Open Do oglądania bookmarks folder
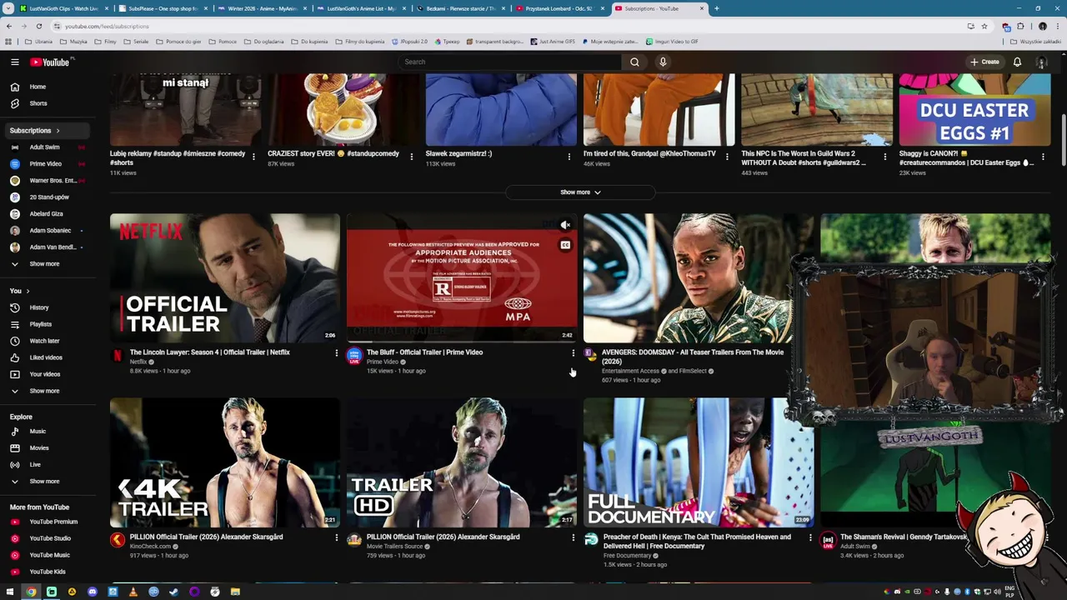This screenshot has height=600, width=1067. pos(263,41)
